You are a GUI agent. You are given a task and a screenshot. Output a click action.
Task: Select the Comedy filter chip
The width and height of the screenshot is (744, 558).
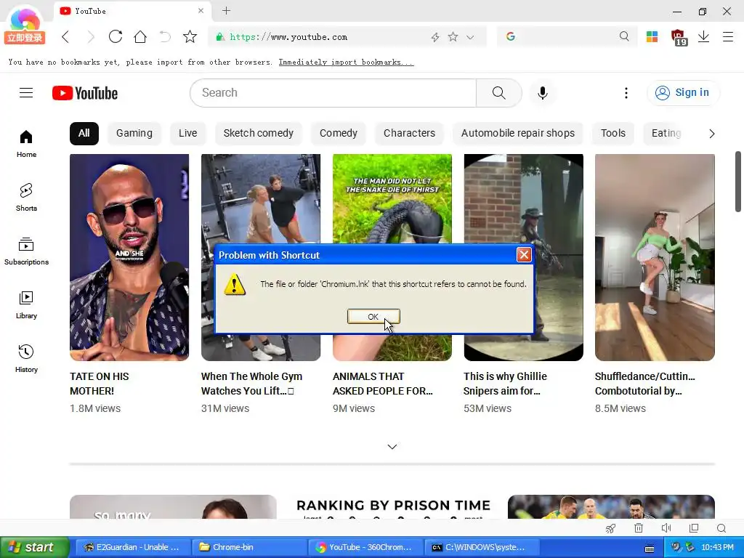pyautogui.click(x=339, y=134)
